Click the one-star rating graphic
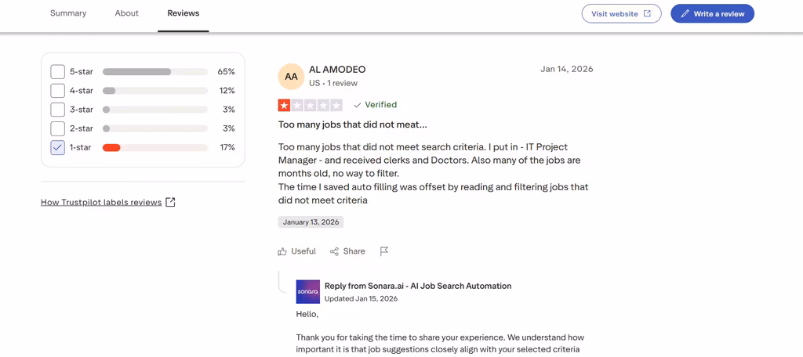Image resolution: width=803 pixels, height=357 pixels. coord(310,106)
